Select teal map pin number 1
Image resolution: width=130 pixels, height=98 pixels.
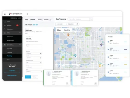75,55
